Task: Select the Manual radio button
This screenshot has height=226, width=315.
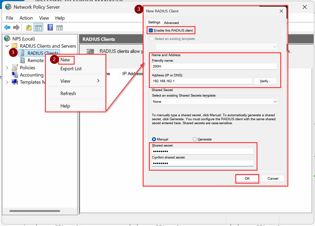Action: click(x=154, y=139)
